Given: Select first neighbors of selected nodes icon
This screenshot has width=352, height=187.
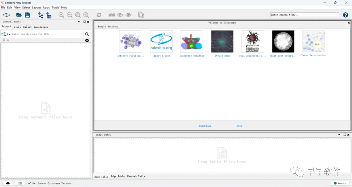Looking at the screenshot, I should point(111,15).
